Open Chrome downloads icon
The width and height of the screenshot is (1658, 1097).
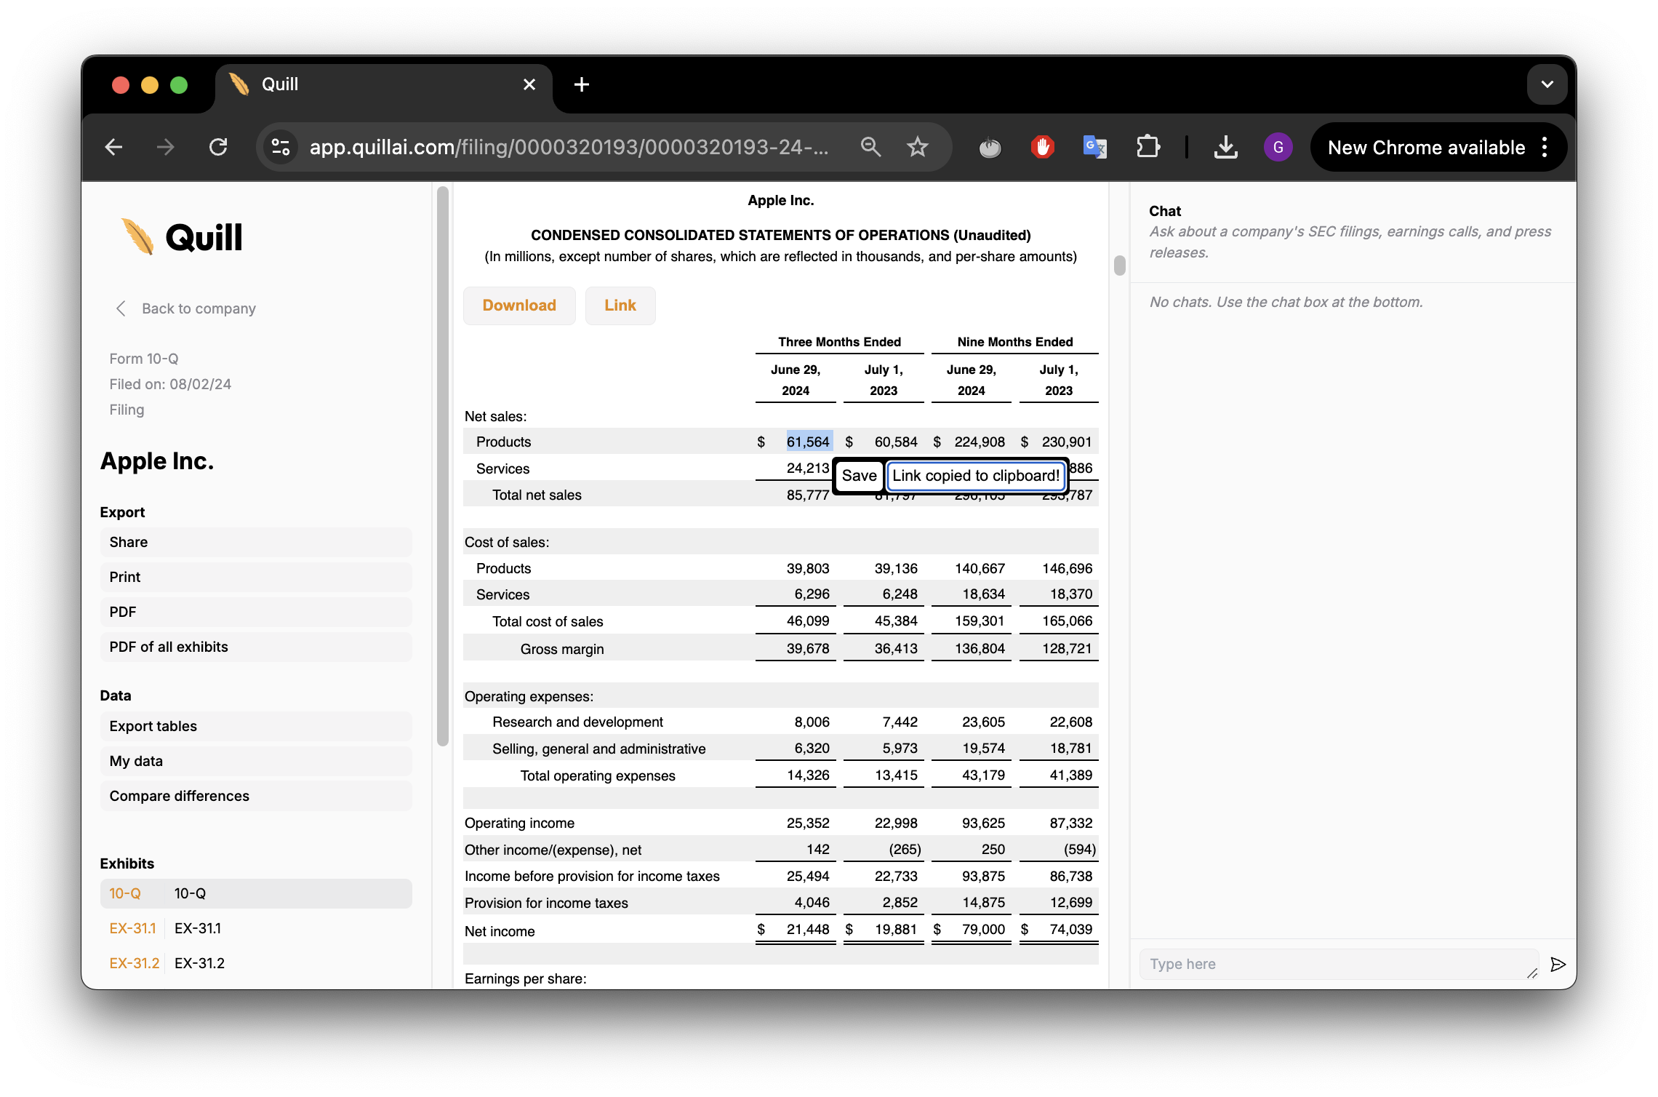click(x=1226, y=148)
